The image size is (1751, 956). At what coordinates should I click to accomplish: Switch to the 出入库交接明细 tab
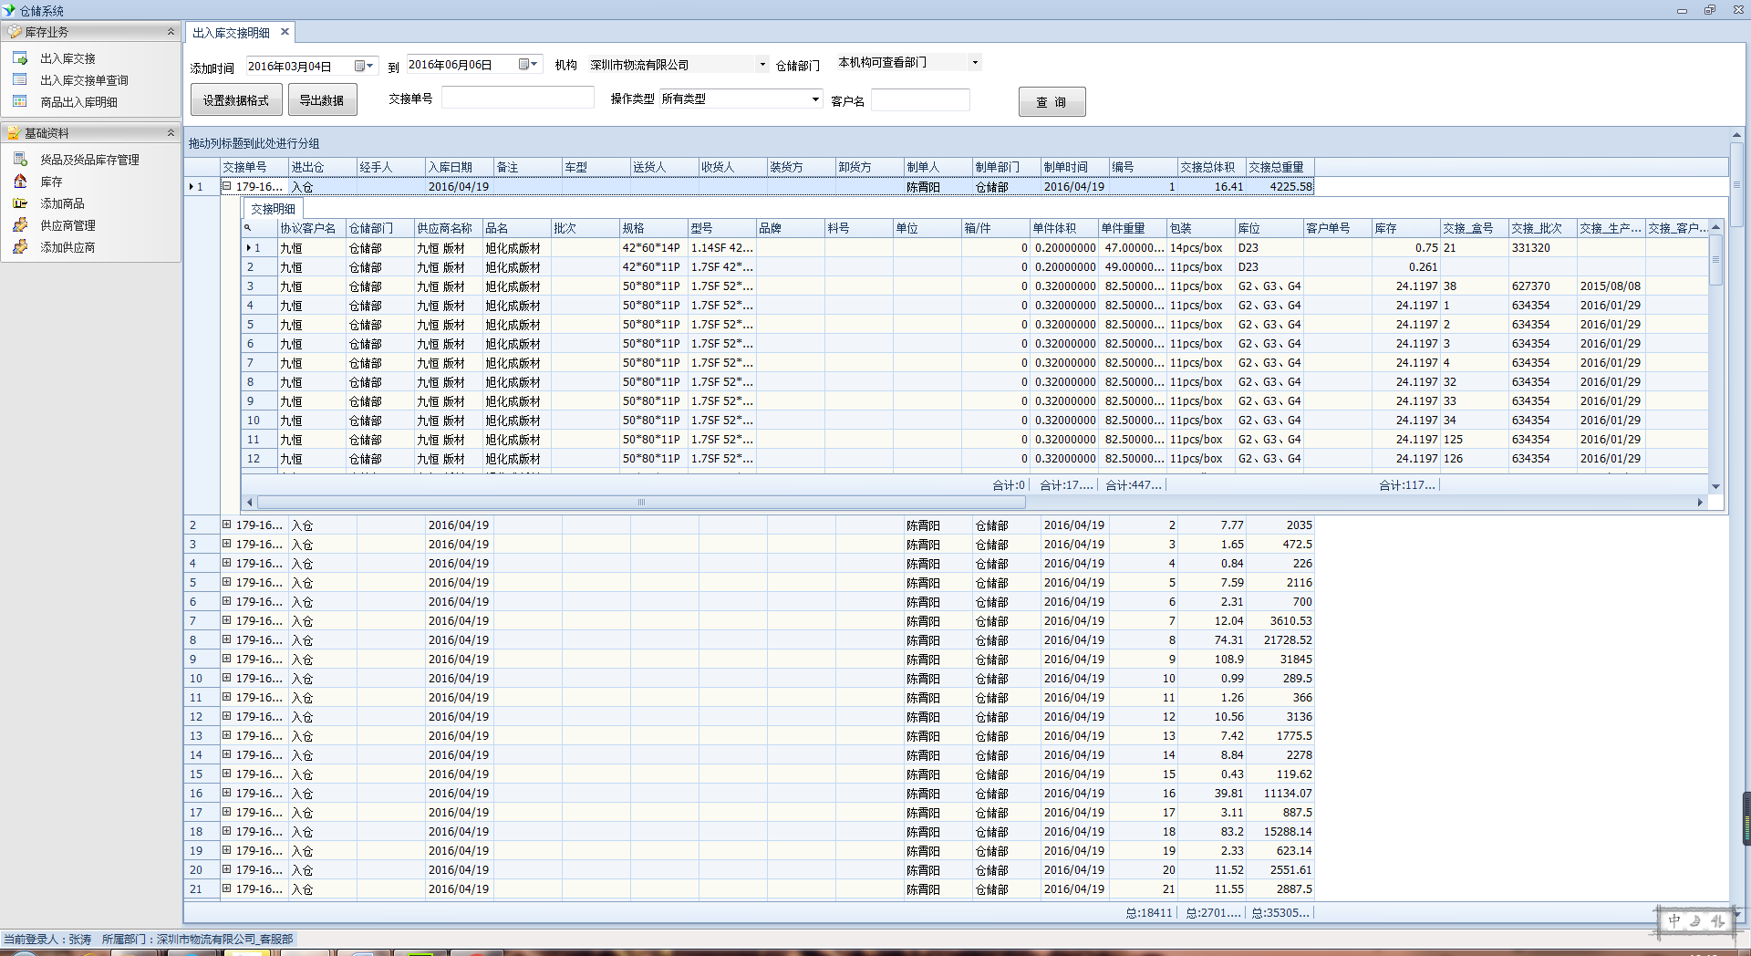coord(231,33)
